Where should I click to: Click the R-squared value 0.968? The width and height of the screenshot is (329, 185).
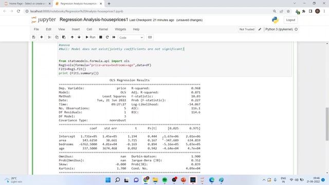(x=195, y=88)
